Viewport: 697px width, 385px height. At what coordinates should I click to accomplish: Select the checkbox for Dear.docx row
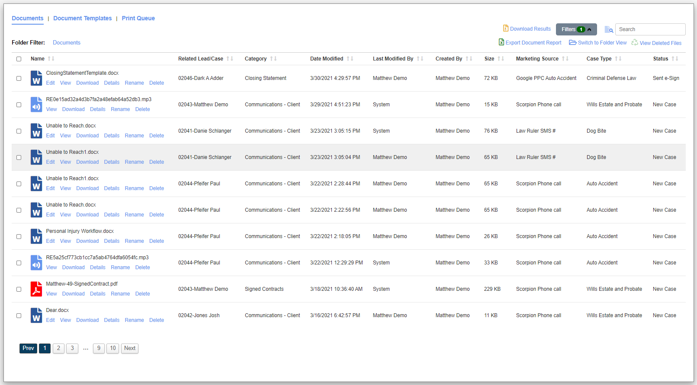point(19,315)
